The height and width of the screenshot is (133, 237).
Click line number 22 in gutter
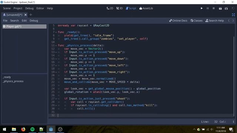(53, 82)
